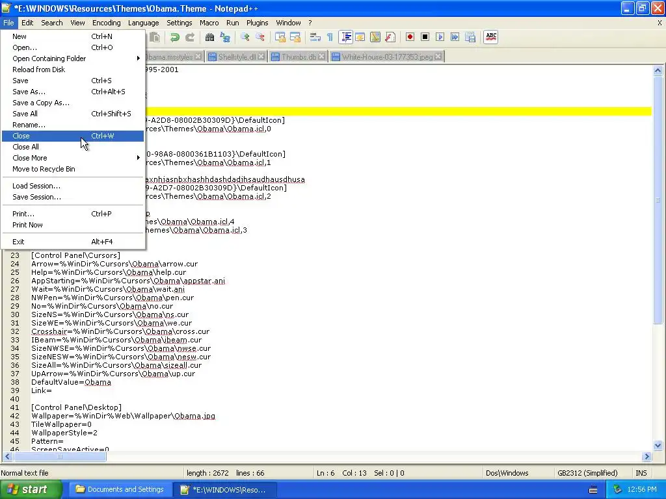Click the Undo toolbar icon
This screenshot has width=666, height=499.
pyautogui.click(x=174, y=37)
